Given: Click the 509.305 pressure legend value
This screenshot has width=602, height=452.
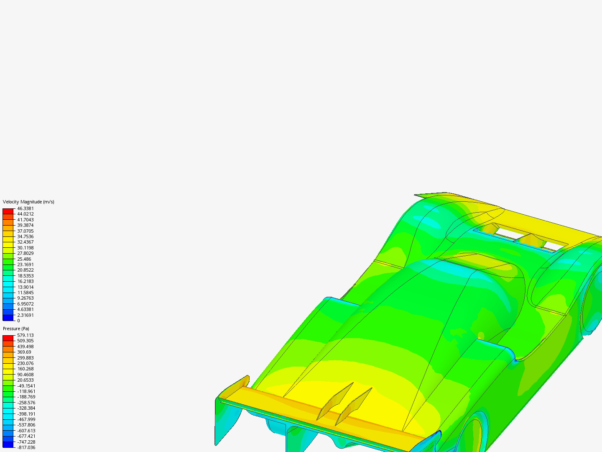Looking at the screenshot, I should [26, 341].
